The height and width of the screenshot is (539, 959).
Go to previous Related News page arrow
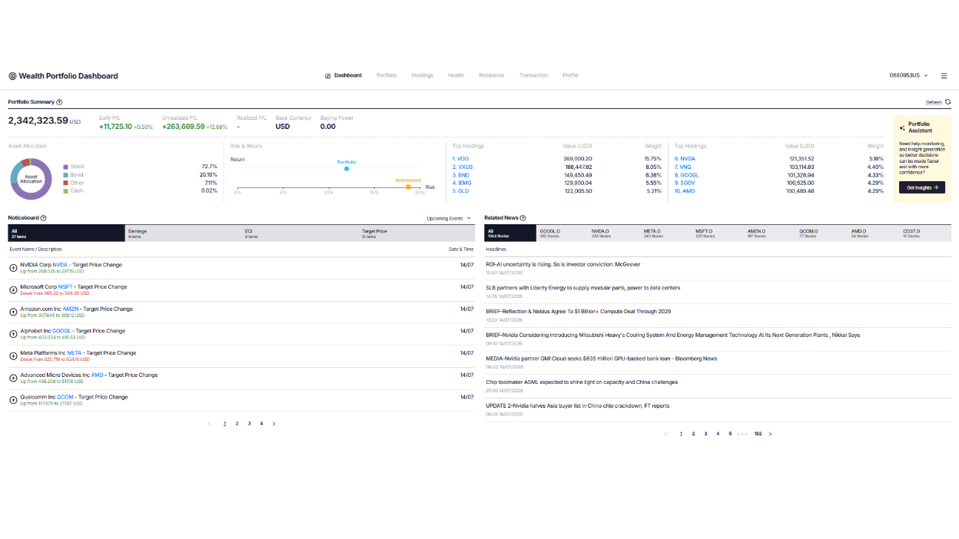point(665,434)
